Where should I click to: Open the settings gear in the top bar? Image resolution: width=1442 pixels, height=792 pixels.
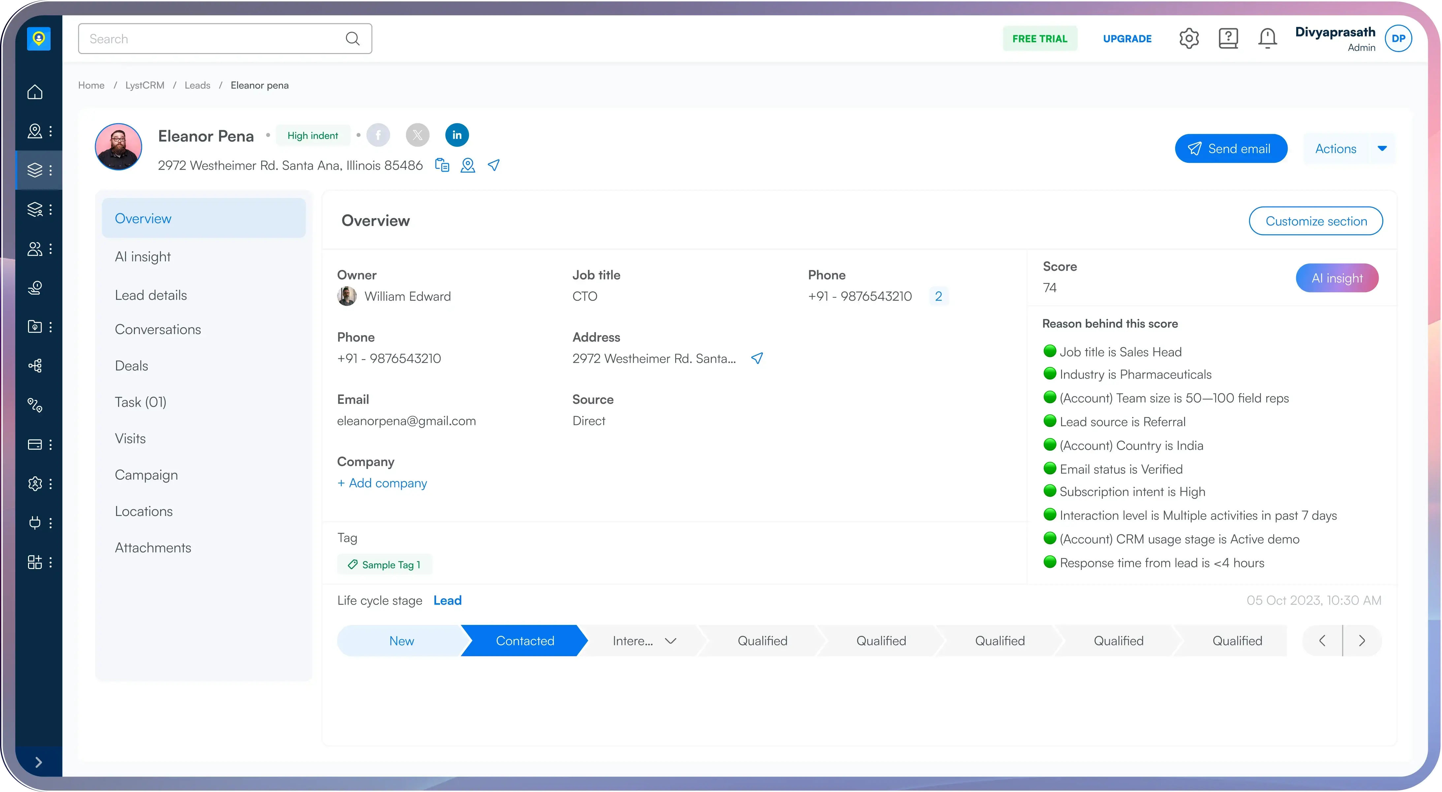(1188, 39)
